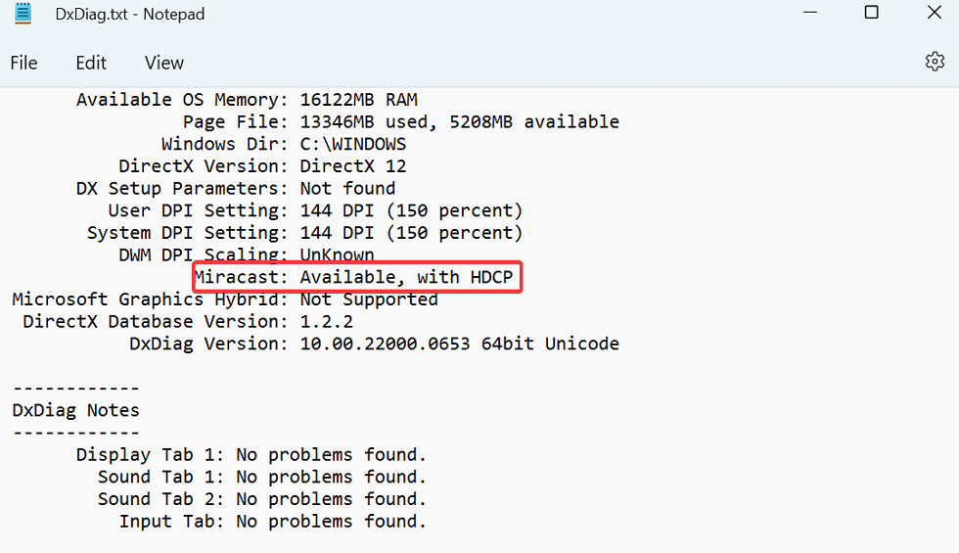Click the DxDiag Version line
Viewport: 959px width, 553px height.
tap(374, 344)
